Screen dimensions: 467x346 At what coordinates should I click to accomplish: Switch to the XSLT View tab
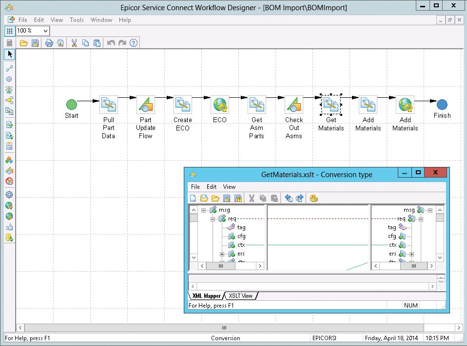tap(241, 295)
